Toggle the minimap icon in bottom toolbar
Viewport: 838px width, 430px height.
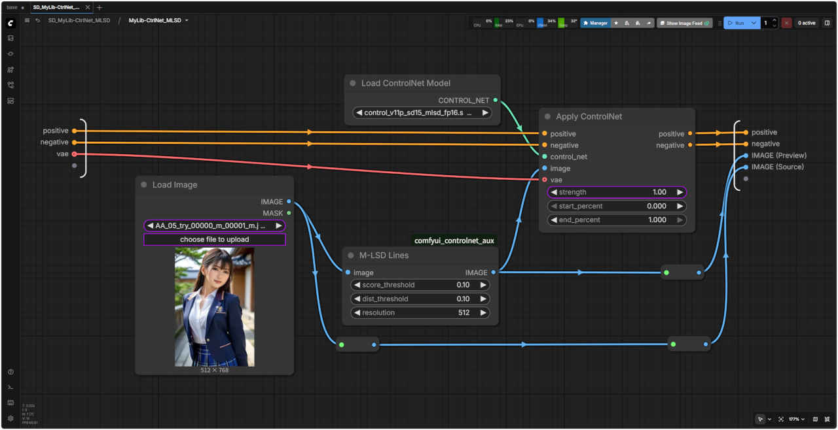pos(815,419)
